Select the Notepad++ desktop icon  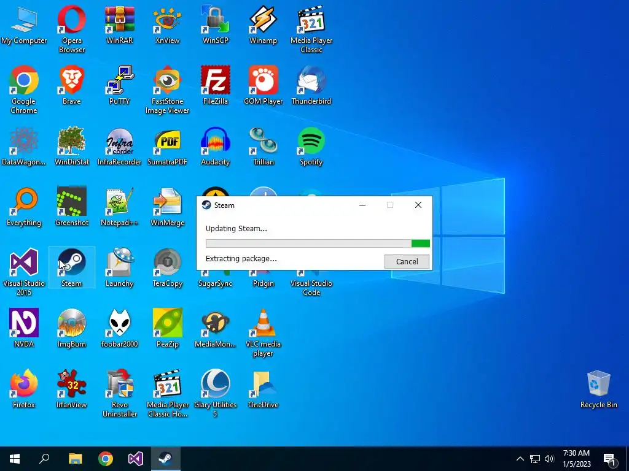(x=120, y=207)
